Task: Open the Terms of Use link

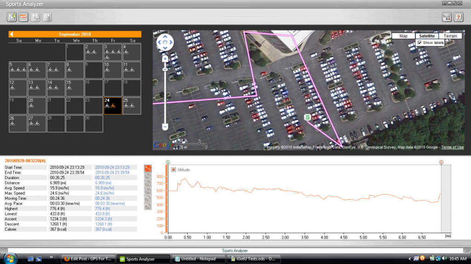Action: point(453,147)
